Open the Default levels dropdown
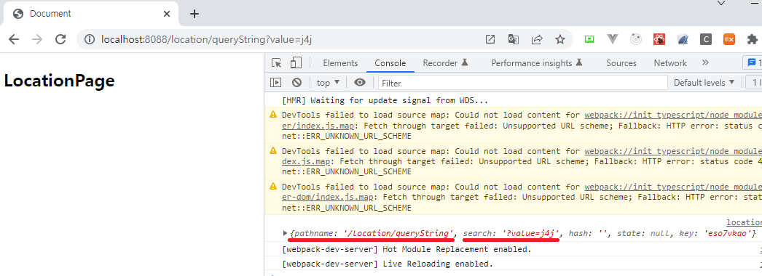The width and height of the screenshot is (762, 276). (704, 83)
